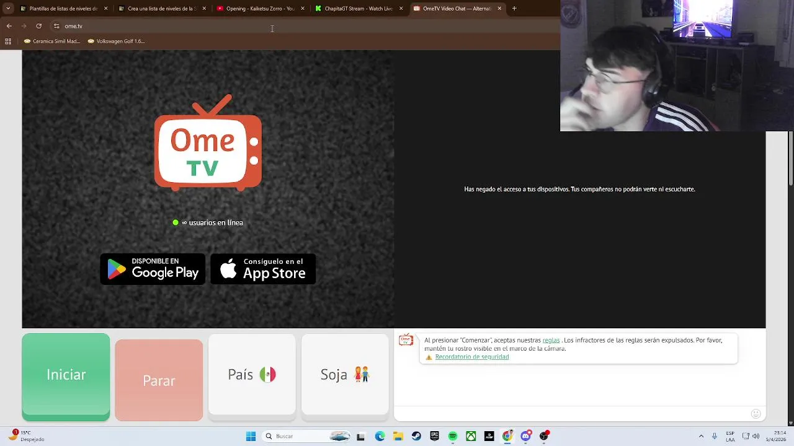
Task: Open Epic Games launcher from taskbar
Action: click(435, 436)
